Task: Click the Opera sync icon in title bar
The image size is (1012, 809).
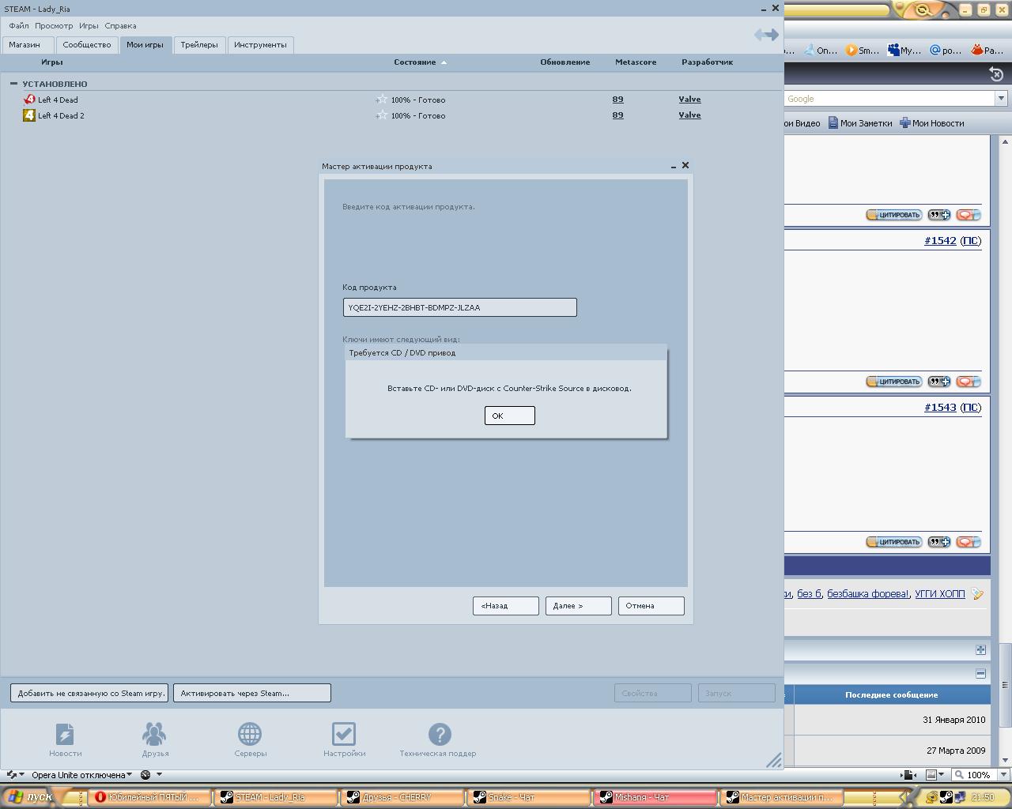Action: point(923,9)
